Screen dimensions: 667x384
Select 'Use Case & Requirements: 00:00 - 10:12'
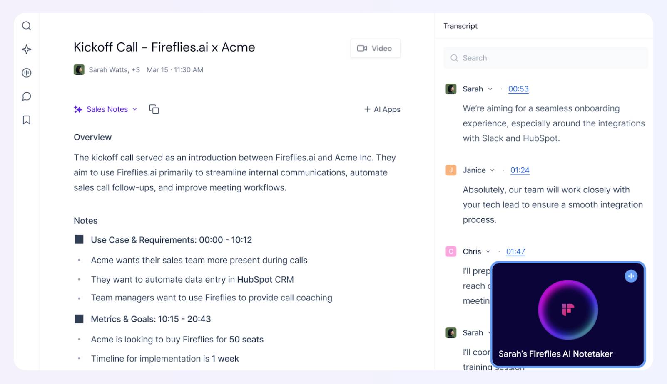[172, 240]
